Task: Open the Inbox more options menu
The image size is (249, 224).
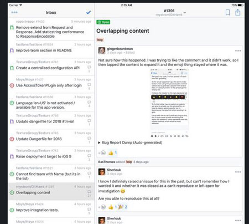Action: coord(14,12)
